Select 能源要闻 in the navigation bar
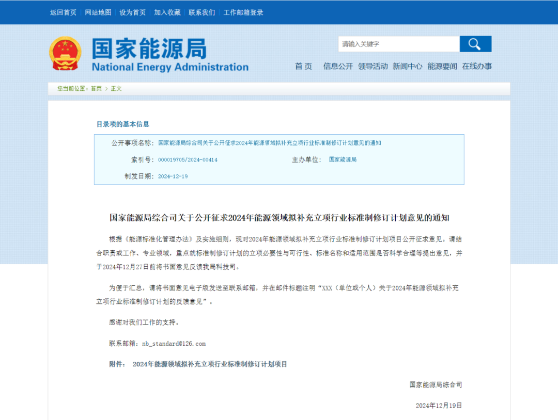 (x=442, y=66)
